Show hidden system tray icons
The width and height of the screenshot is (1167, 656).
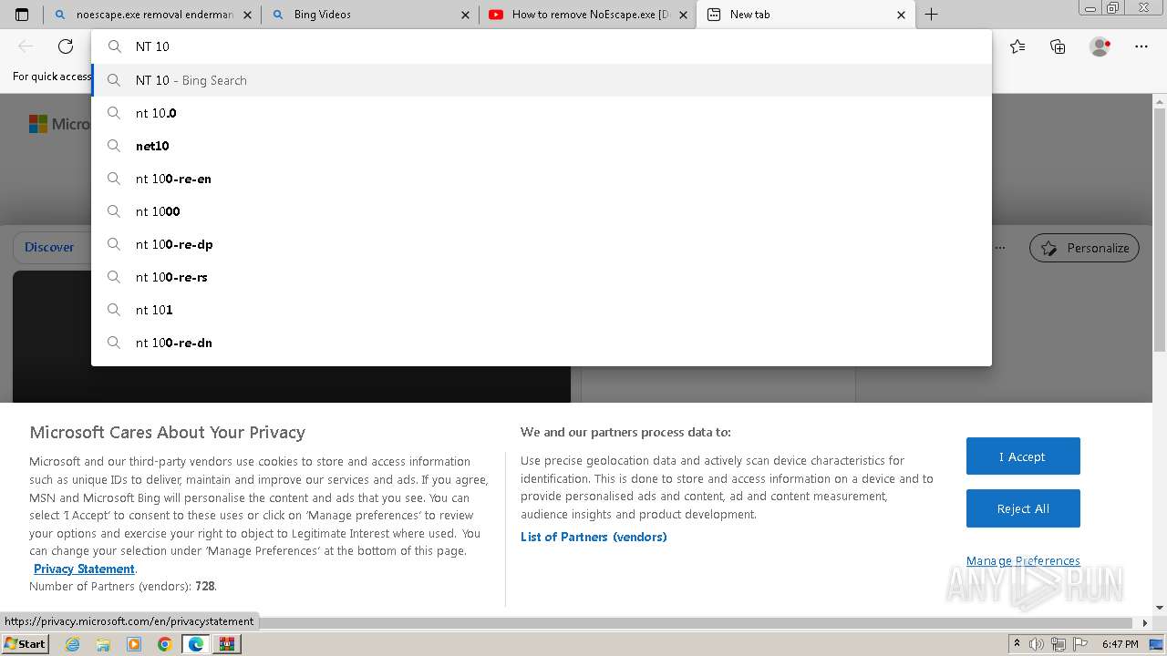[x=1017, y=644]
